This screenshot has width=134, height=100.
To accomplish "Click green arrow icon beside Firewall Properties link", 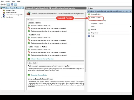I will point(29,59).
